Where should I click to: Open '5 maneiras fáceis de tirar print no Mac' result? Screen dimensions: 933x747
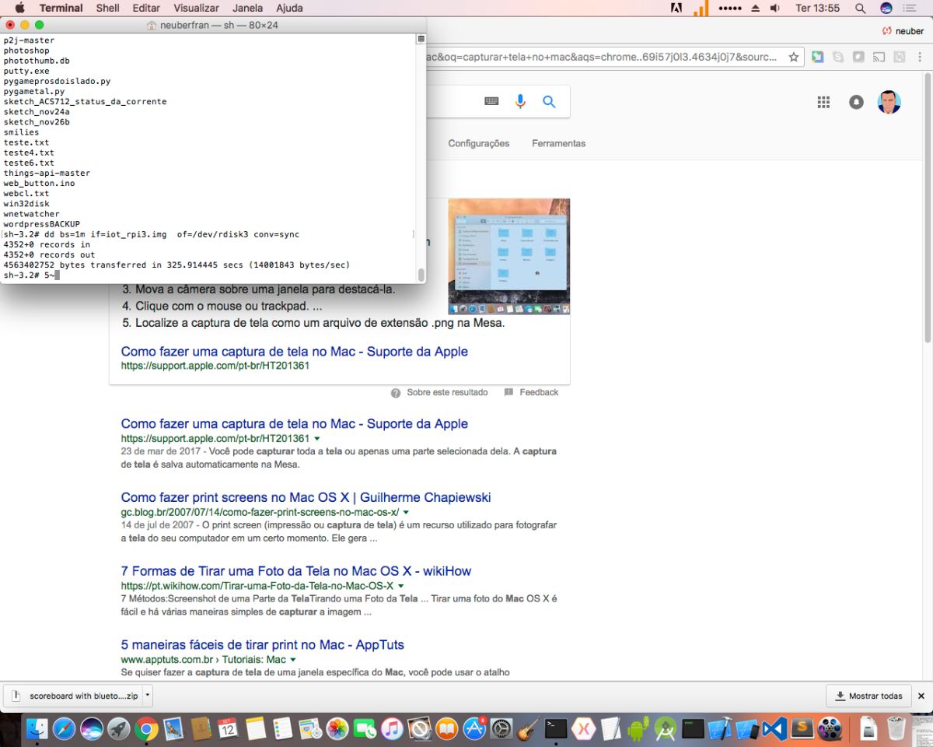click(x=263, y=644)
